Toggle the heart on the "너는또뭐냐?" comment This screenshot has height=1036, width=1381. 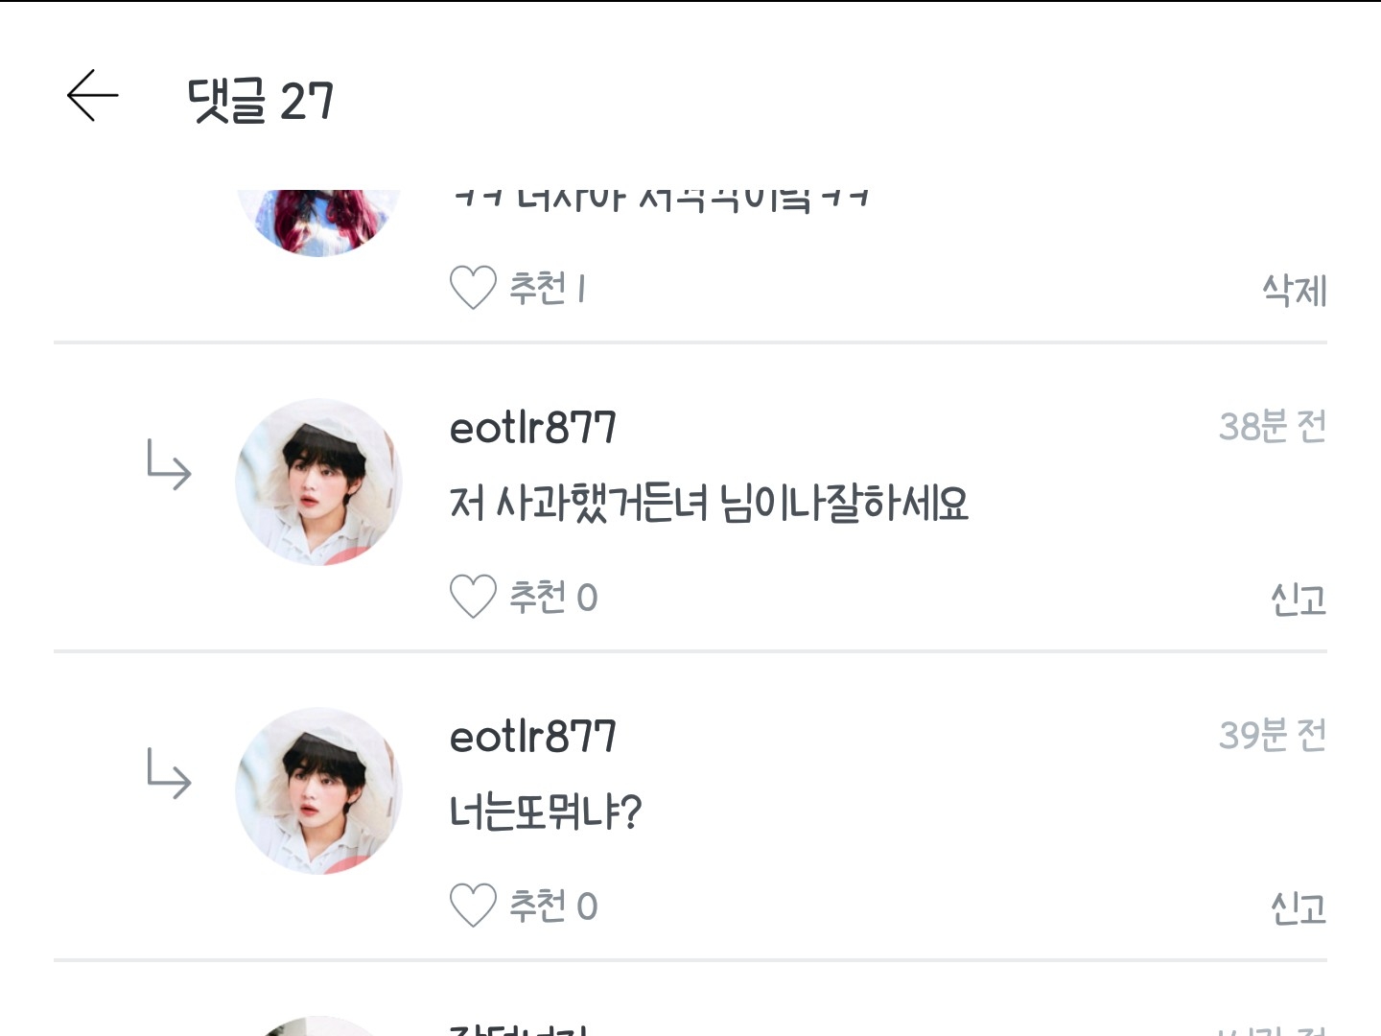[x=473, y=906]
